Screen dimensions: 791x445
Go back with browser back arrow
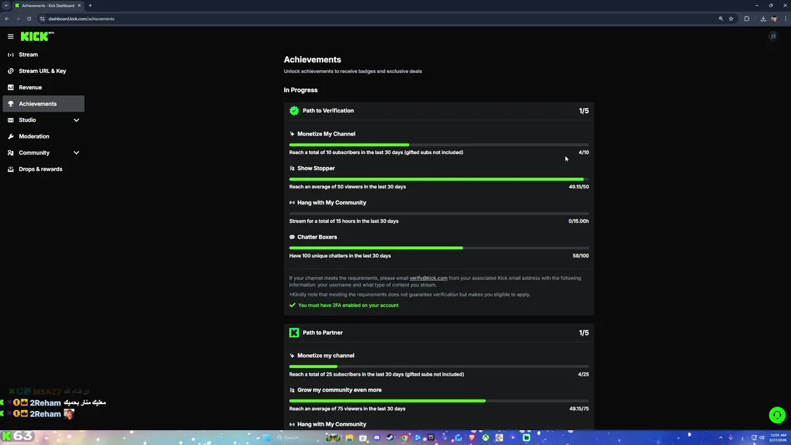coord(7,19)
